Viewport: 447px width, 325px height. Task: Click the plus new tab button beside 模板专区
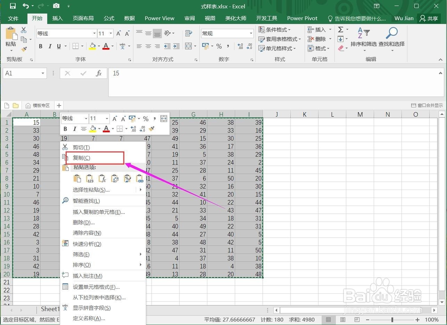point(59,106)
